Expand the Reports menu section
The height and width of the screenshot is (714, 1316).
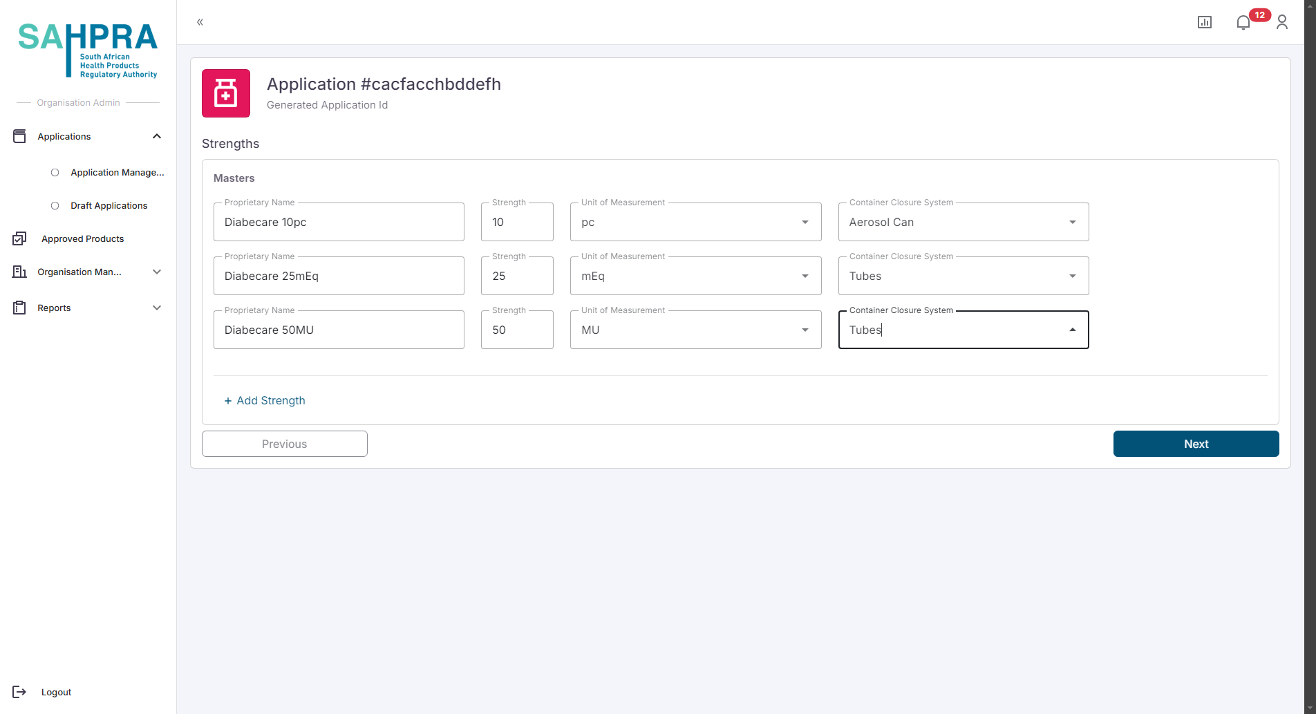pyautogui.click(x=157, y=308)
